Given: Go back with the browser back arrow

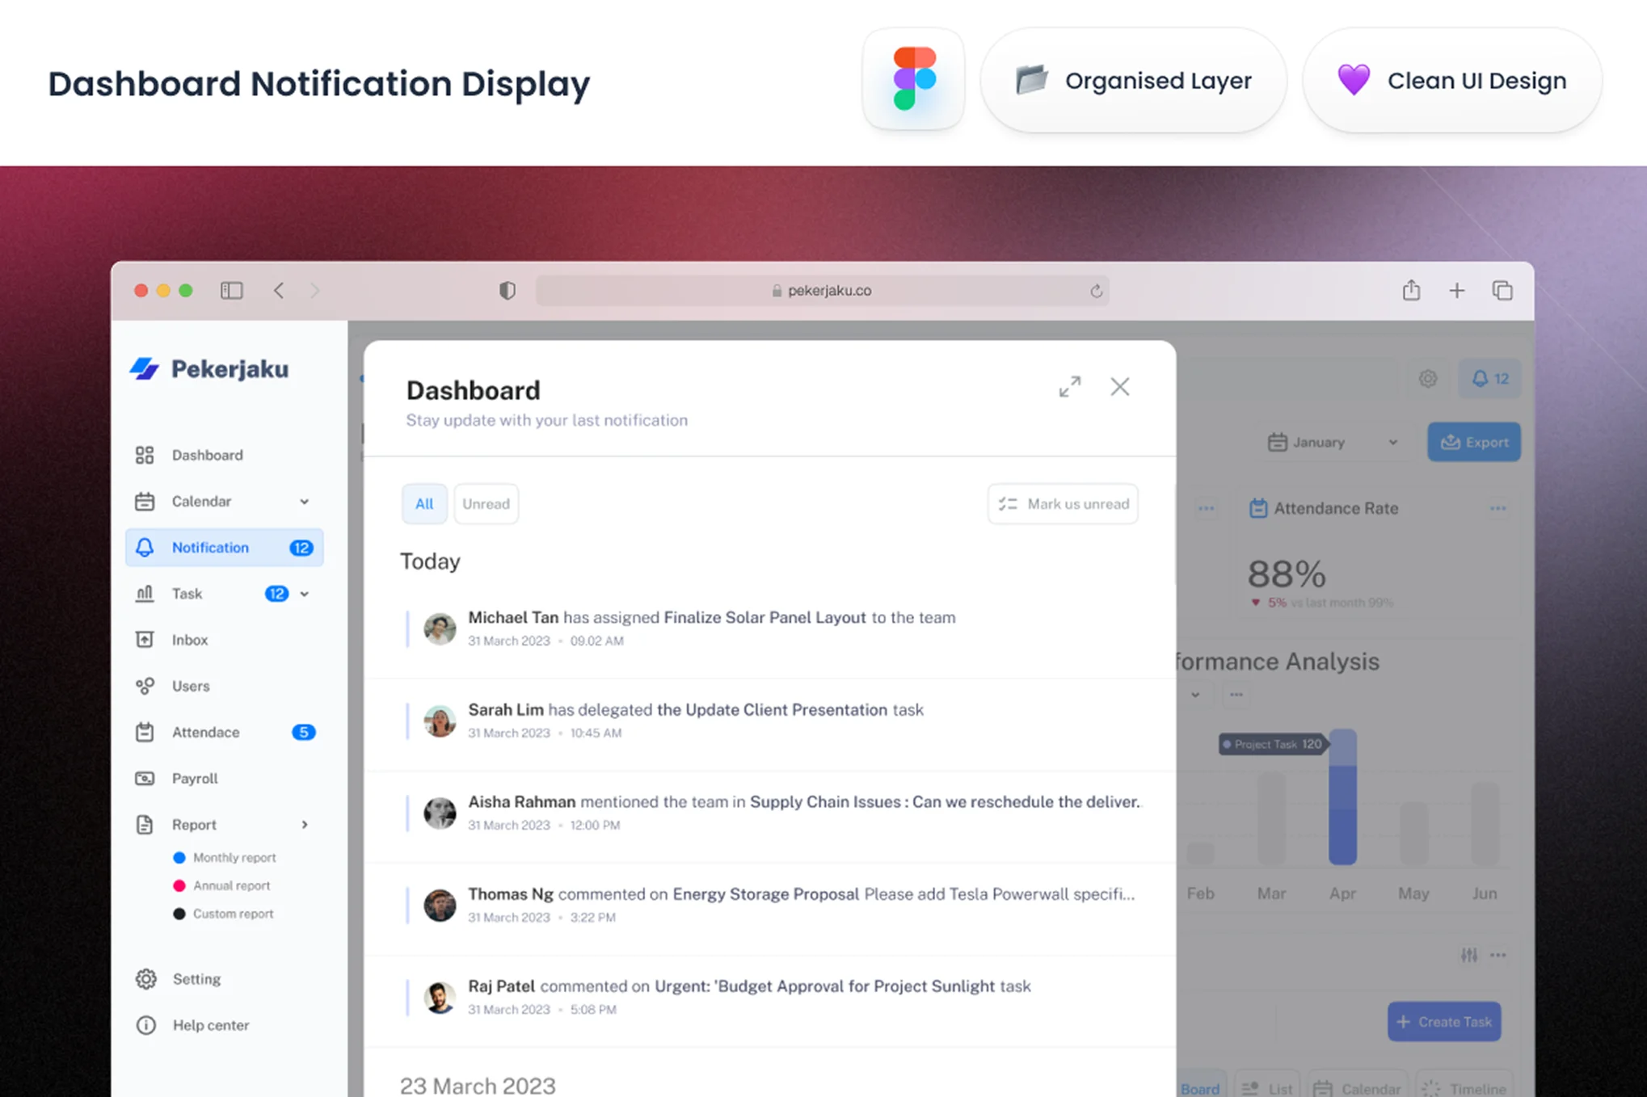Looking at the screenshot, I should 279,290.
